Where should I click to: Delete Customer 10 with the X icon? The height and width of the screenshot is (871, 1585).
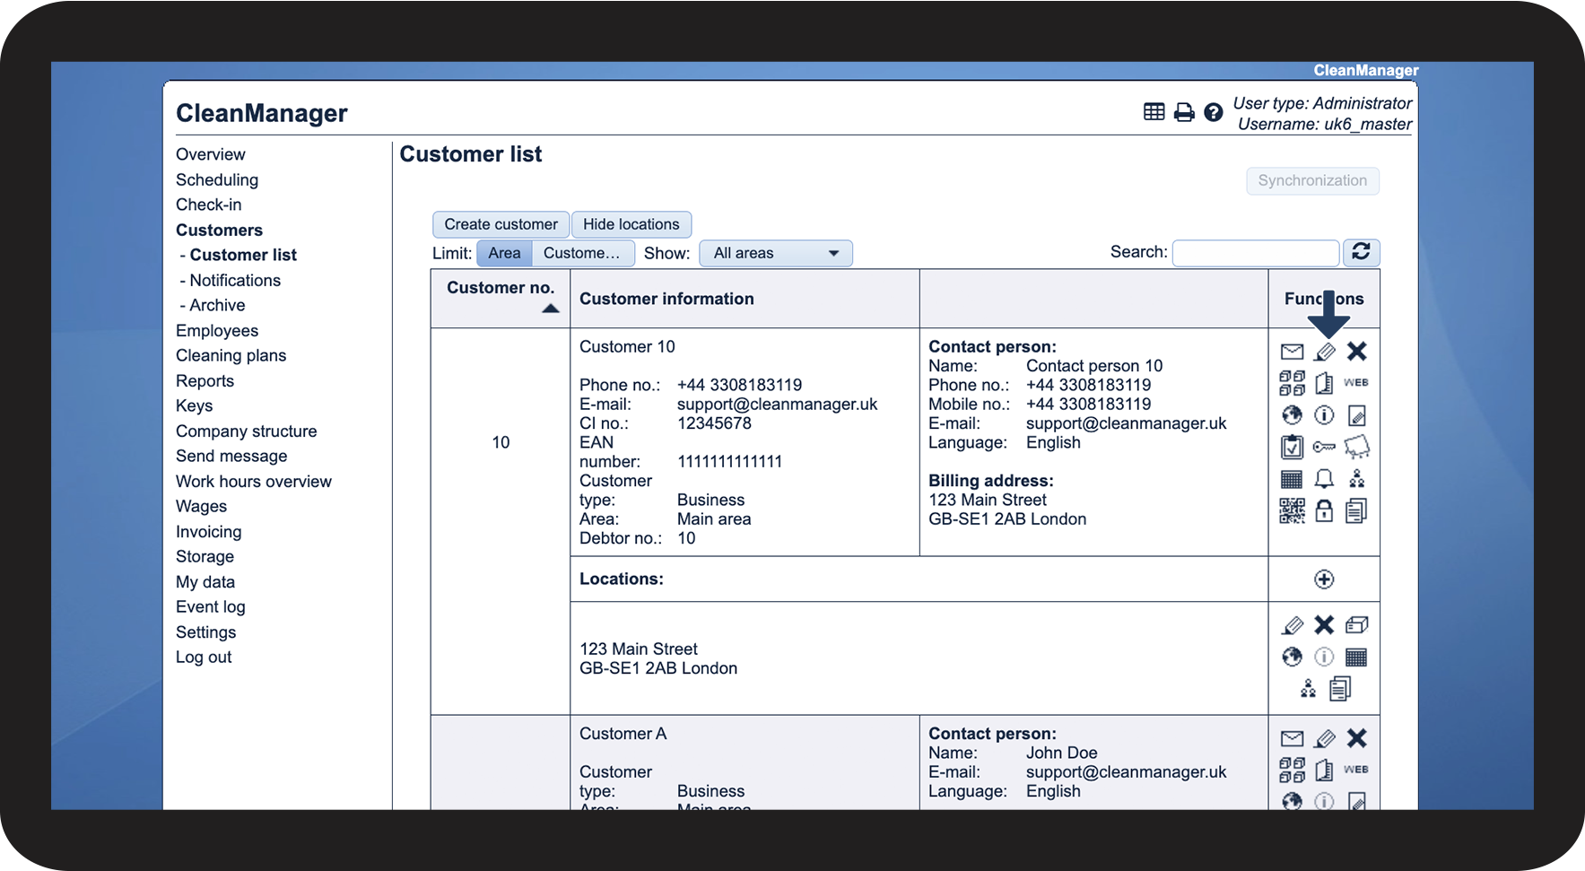click(x=1356, y=352)
